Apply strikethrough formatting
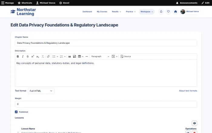Viewport: 212px width, 133px height. (x=28, y=56)
